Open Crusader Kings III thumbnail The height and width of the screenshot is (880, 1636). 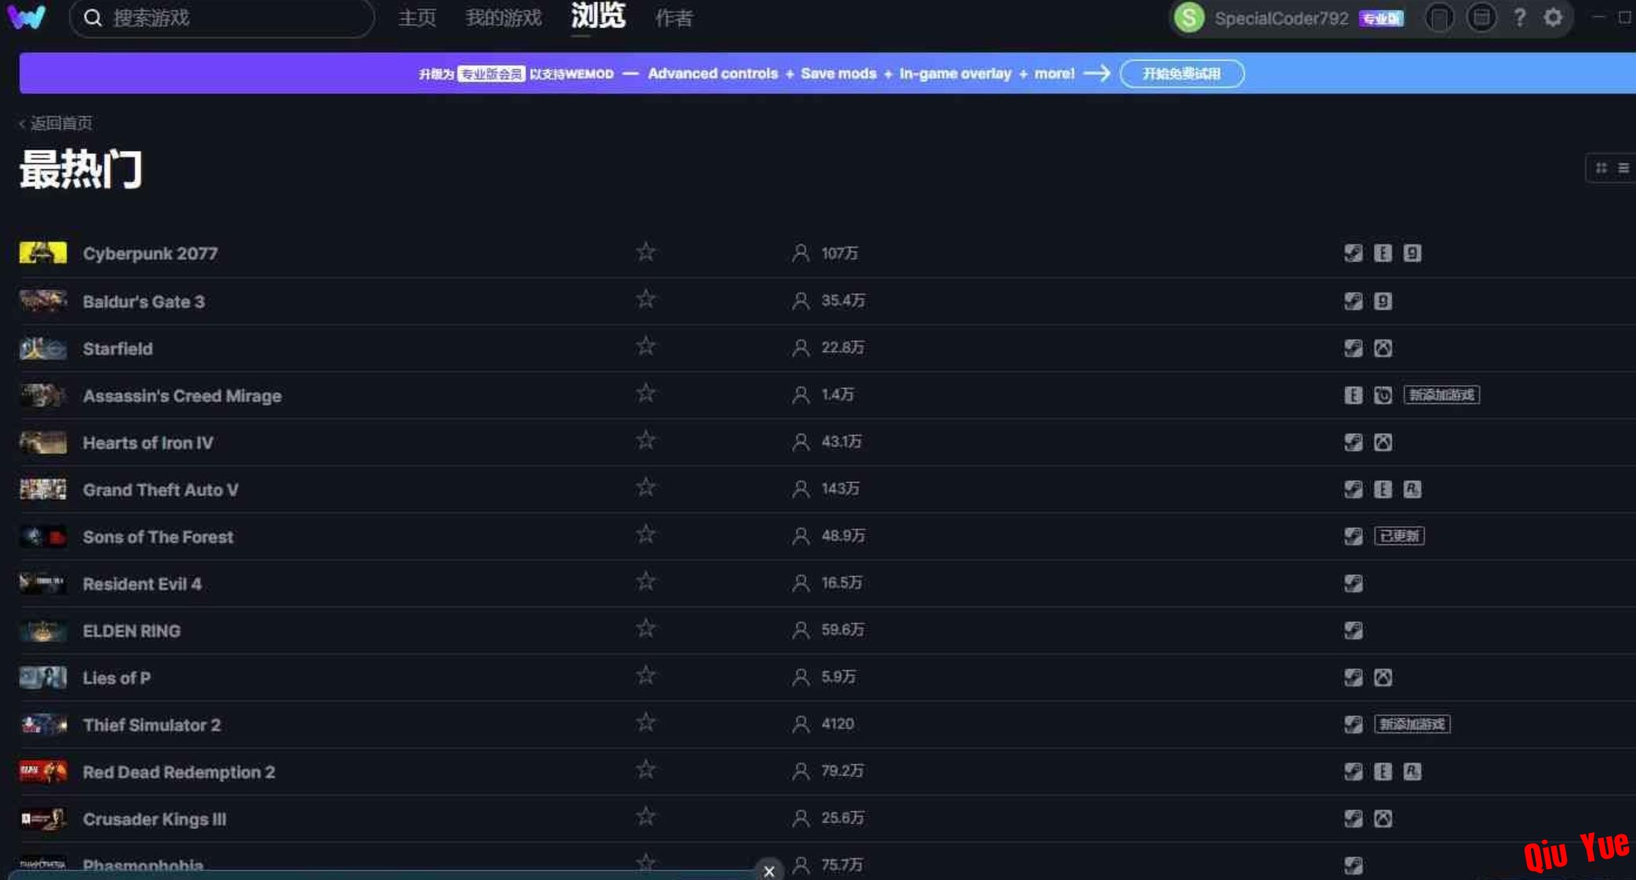(x=43, y=819)
